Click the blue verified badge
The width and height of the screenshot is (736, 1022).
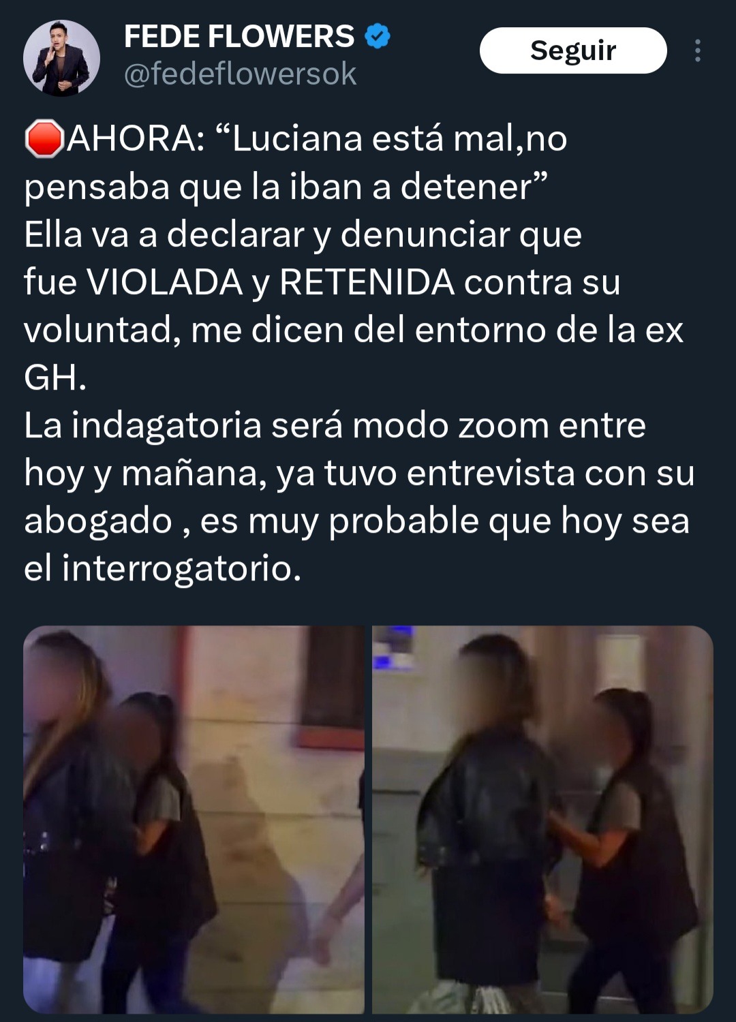(378, 36)
